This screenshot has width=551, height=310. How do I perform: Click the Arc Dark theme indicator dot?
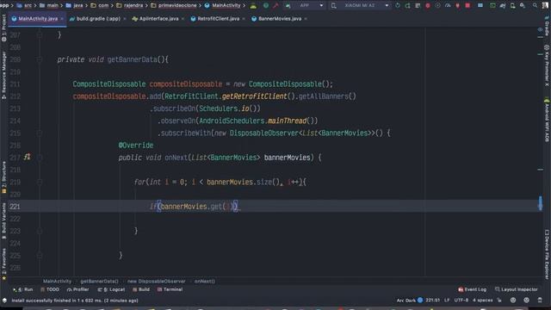(x=420, y=301)
